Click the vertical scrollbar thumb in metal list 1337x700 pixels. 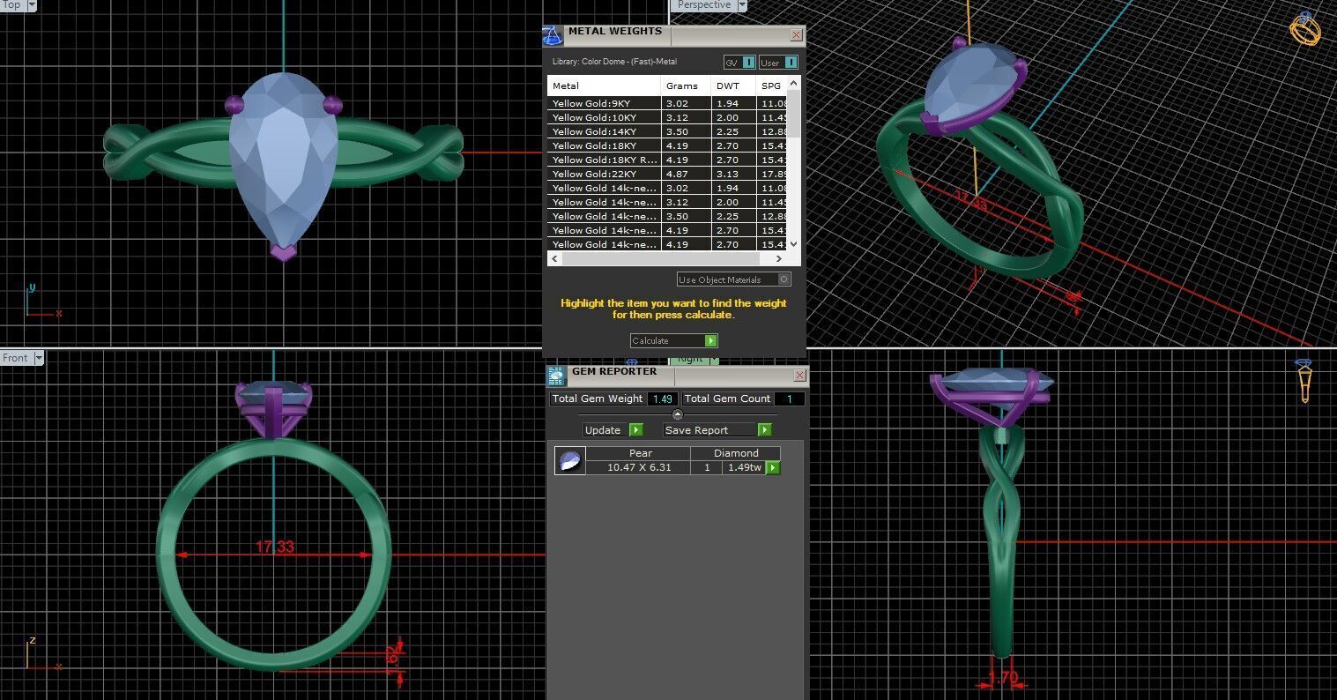coord(793,114)
